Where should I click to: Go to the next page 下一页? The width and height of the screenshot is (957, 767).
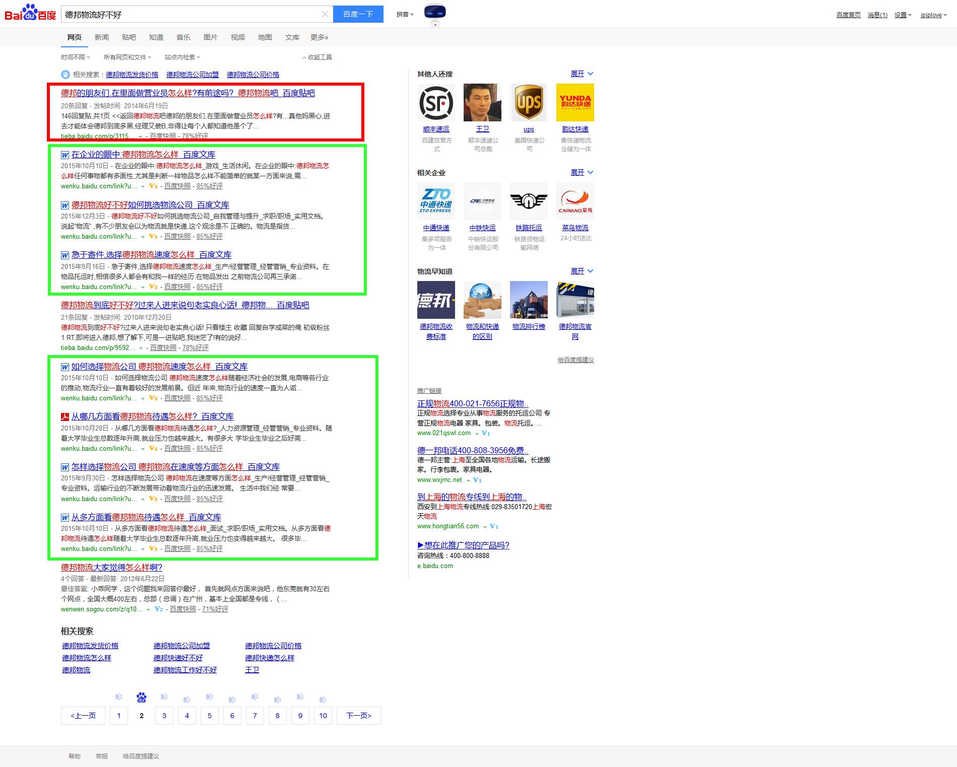[x=358, y=716]
